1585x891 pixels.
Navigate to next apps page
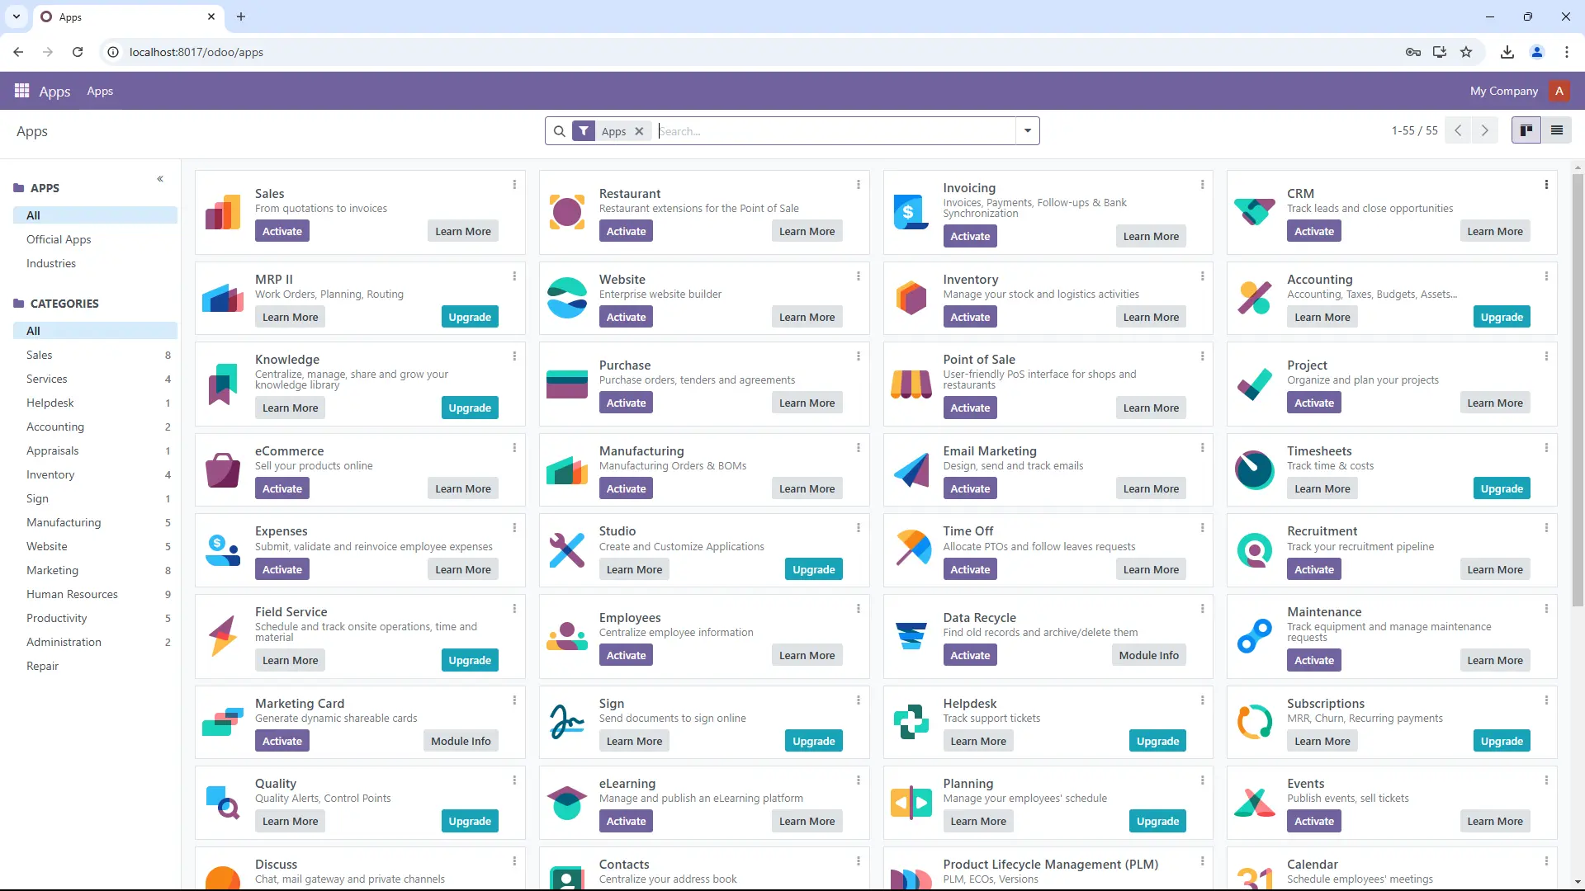pyautogui.click(x=1485, y=130)
